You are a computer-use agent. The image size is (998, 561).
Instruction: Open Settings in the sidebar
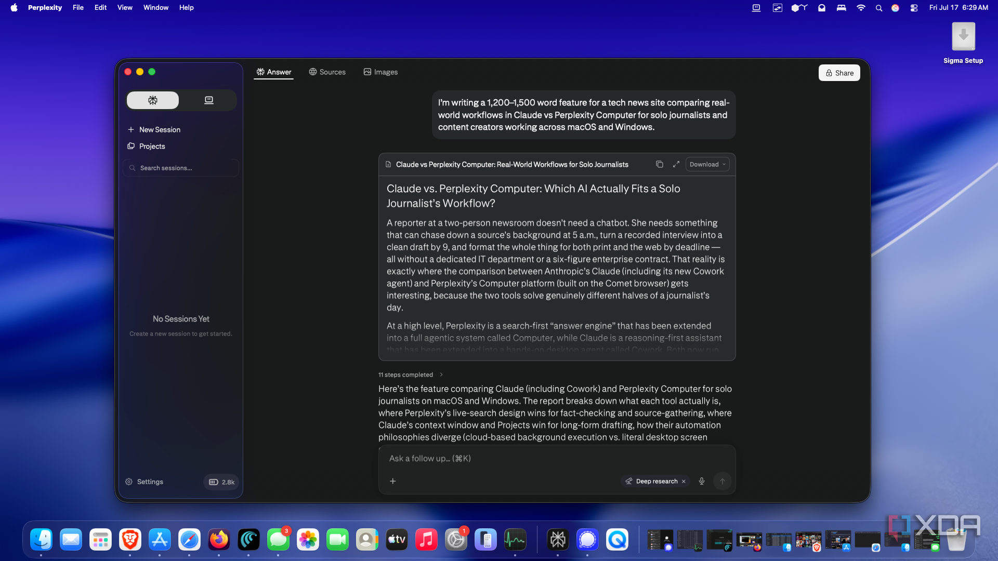pyautogui.click(x=145, y=482)
